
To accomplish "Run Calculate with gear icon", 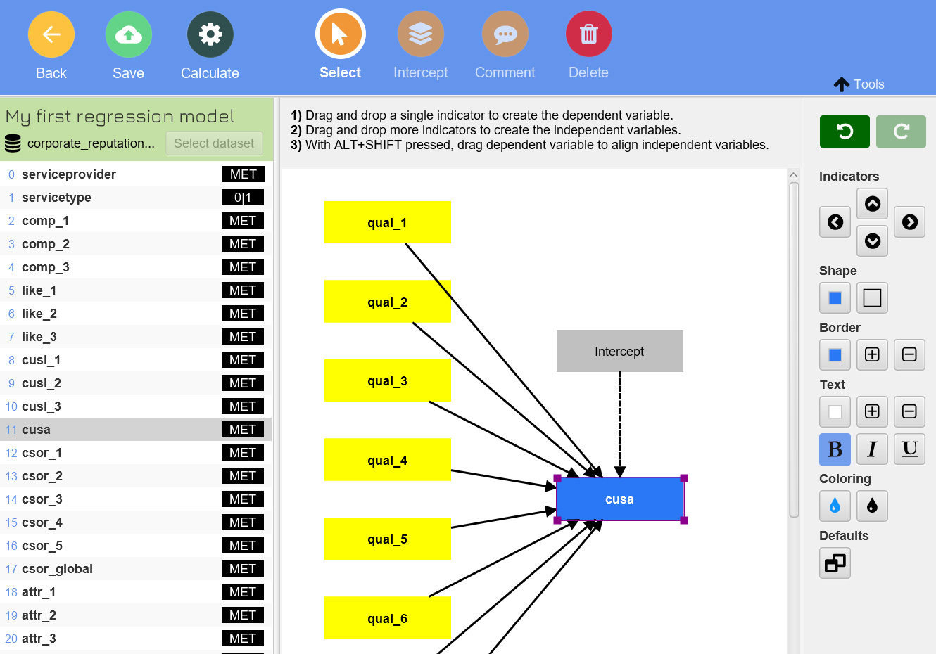I will click(x=210, y=34).
